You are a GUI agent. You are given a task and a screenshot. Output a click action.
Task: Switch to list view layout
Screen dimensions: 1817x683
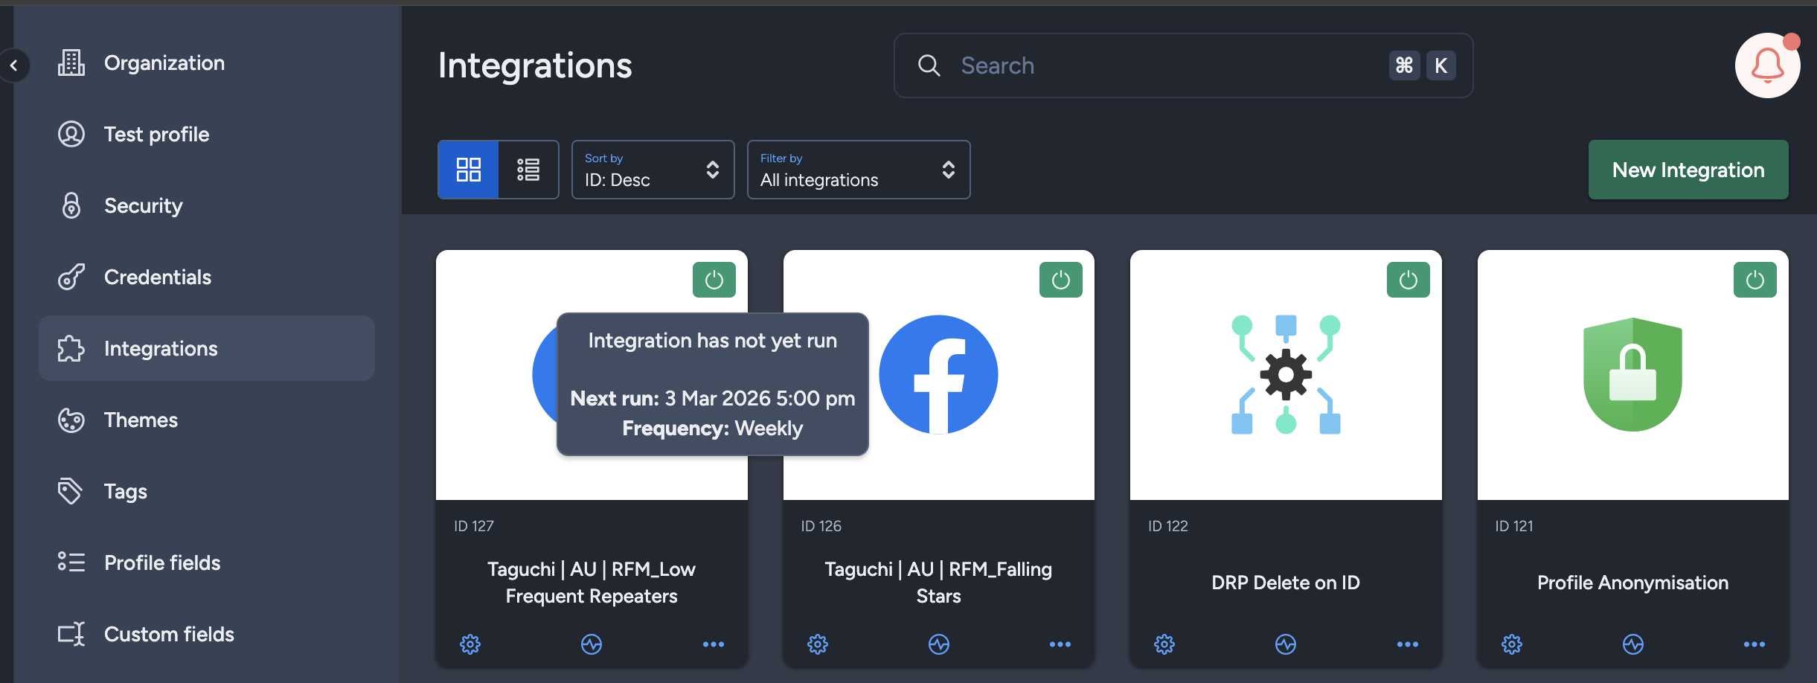coord(528,170)
